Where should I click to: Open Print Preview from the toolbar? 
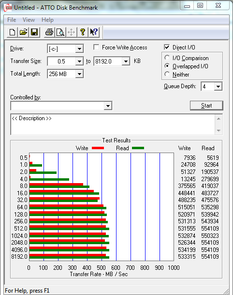click(60, 32)
